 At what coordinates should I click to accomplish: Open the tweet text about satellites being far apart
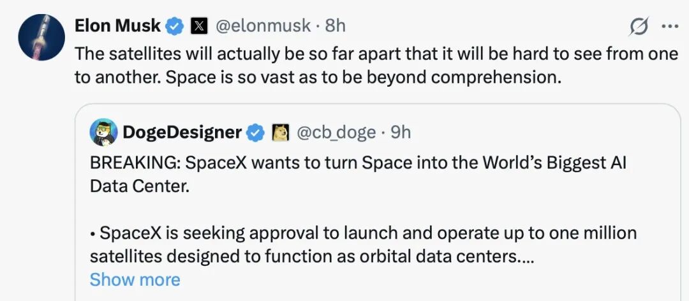(x=376, y=66)
